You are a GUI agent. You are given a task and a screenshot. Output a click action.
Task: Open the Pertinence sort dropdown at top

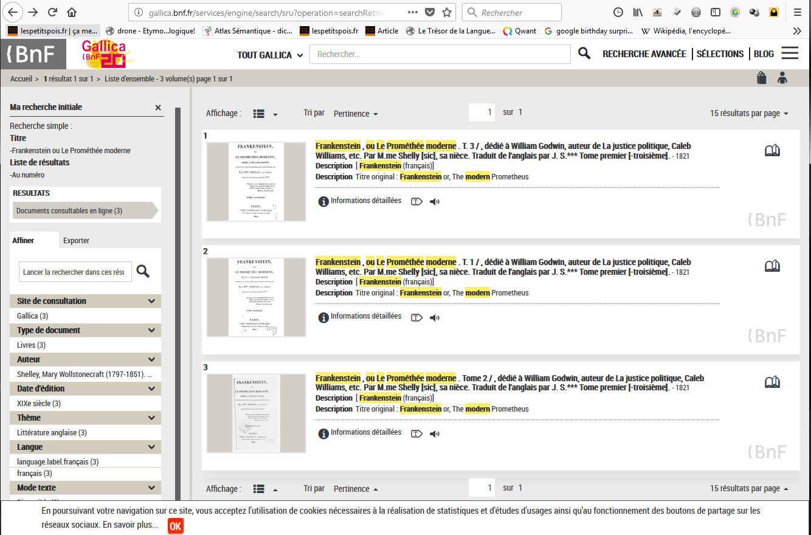pos(356,114)
